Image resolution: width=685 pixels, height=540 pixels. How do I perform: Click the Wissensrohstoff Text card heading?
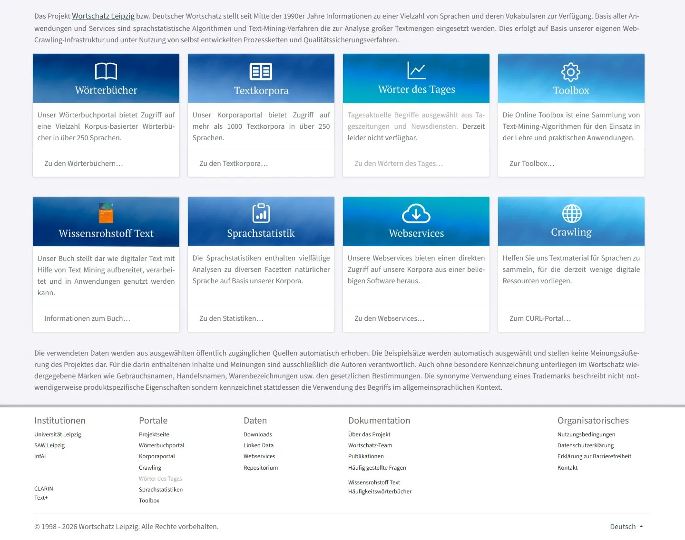106,233
